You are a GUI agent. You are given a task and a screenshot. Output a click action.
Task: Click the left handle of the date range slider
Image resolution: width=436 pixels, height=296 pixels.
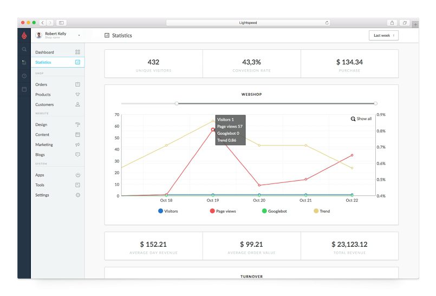tap(177, 103)
